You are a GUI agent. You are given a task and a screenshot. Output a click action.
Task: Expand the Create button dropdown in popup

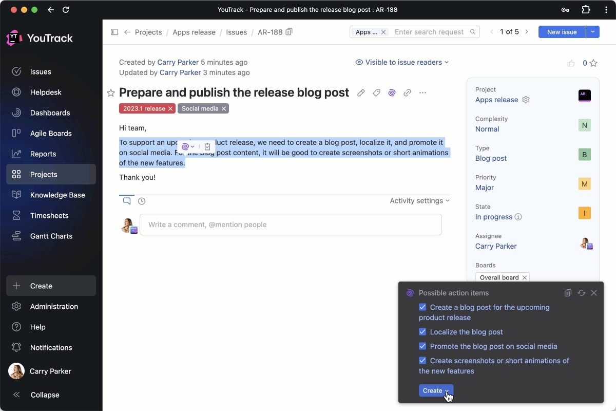(447, 391)
